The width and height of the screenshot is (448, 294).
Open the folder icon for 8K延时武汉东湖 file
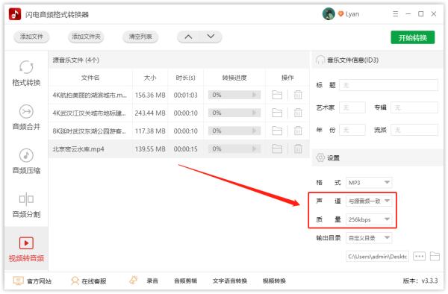tap(277, 131)
